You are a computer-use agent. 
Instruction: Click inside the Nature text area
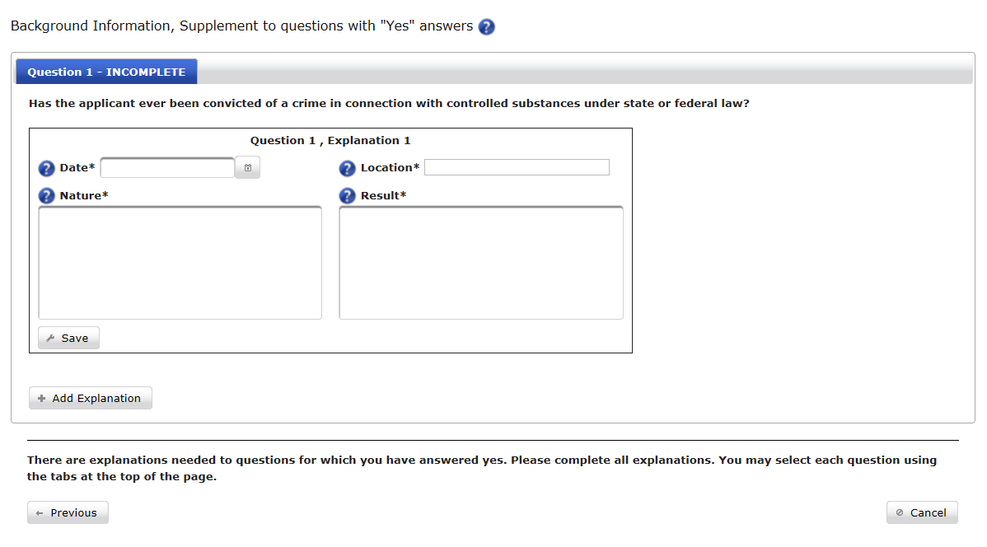click(x=180, y=262)
